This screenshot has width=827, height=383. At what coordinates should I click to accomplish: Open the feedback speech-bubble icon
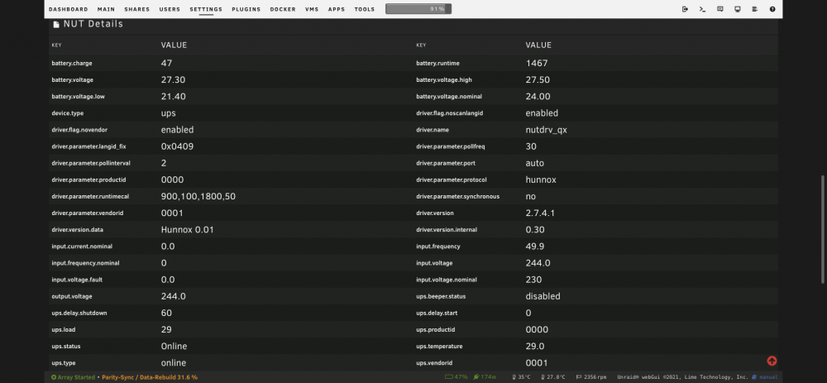pyautogui.click(x=720, y=9)
